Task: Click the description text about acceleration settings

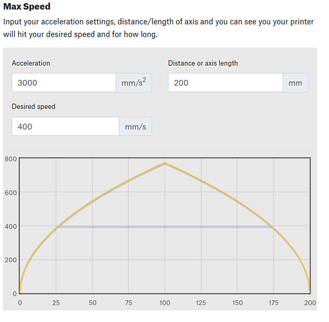Action: (x=158, y=28)
